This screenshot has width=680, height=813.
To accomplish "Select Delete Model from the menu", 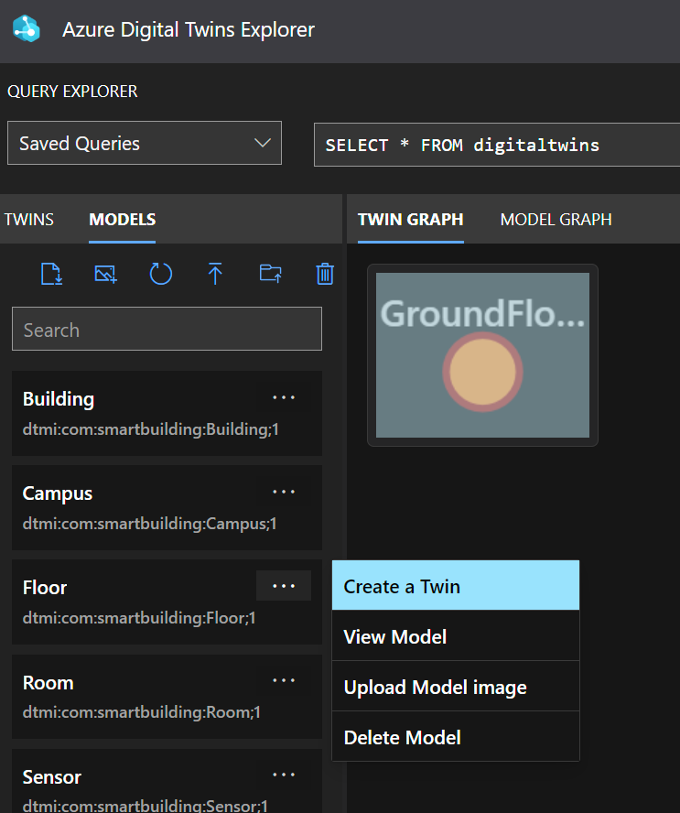I will click(456, 737).
